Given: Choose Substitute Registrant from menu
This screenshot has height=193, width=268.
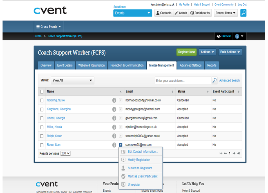Looking at the screenshot, I should [x=141, y=168].
